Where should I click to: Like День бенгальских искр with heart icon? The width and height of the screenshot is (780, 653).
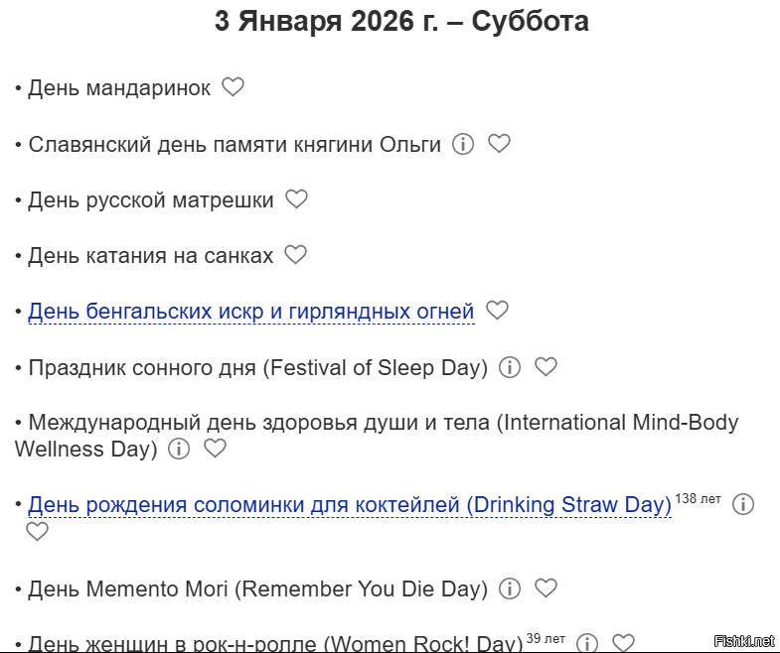(x=497, y=311)
